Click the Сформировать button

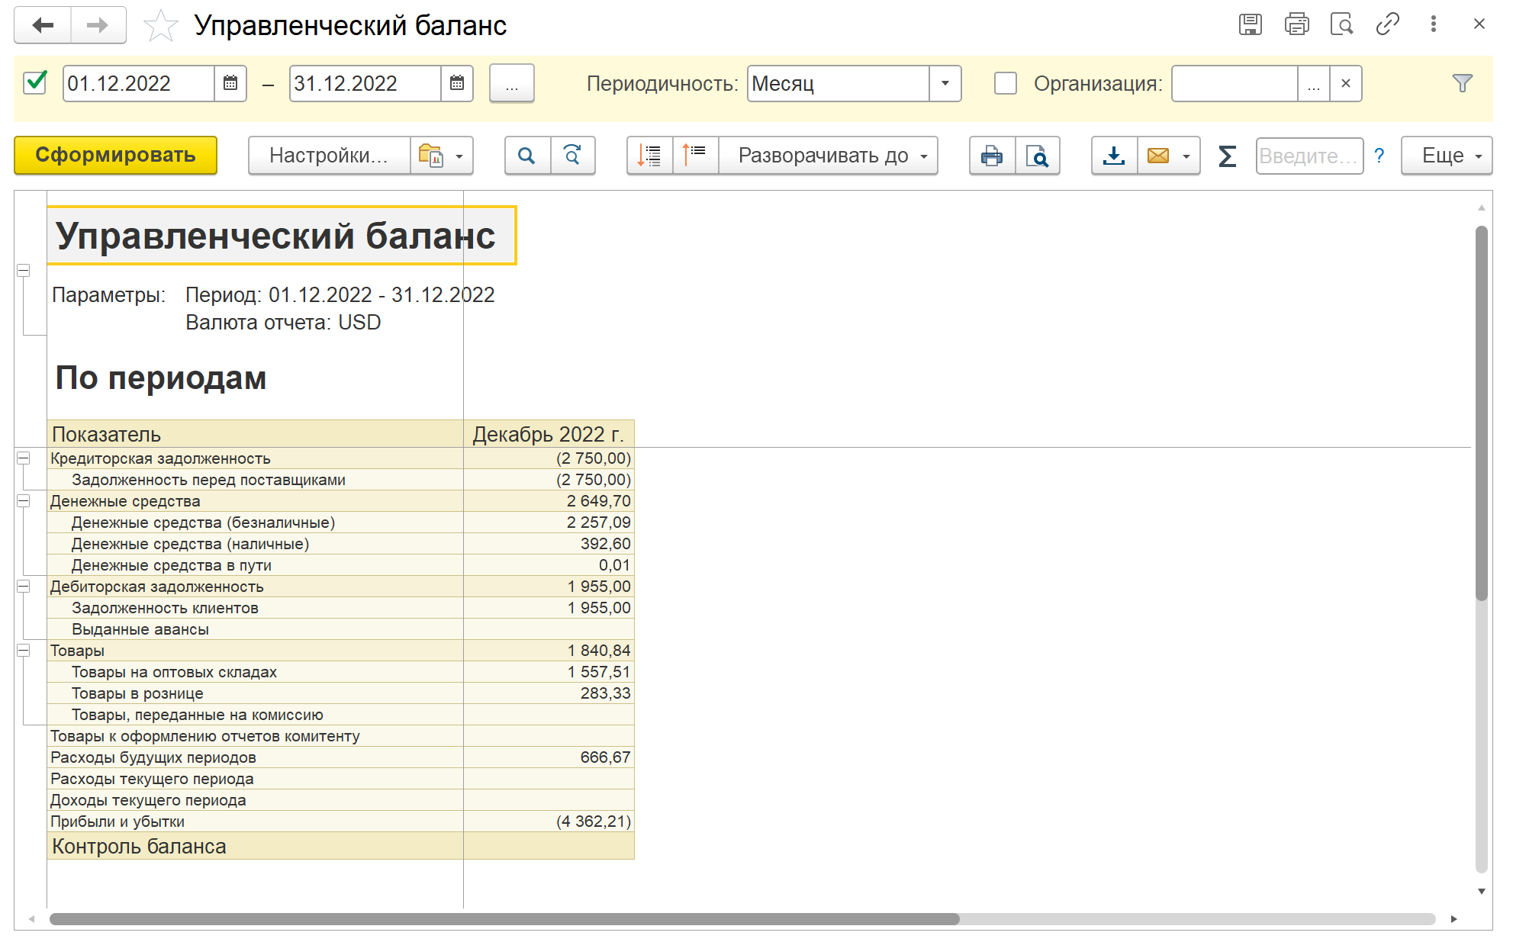(x=115, y=156)
